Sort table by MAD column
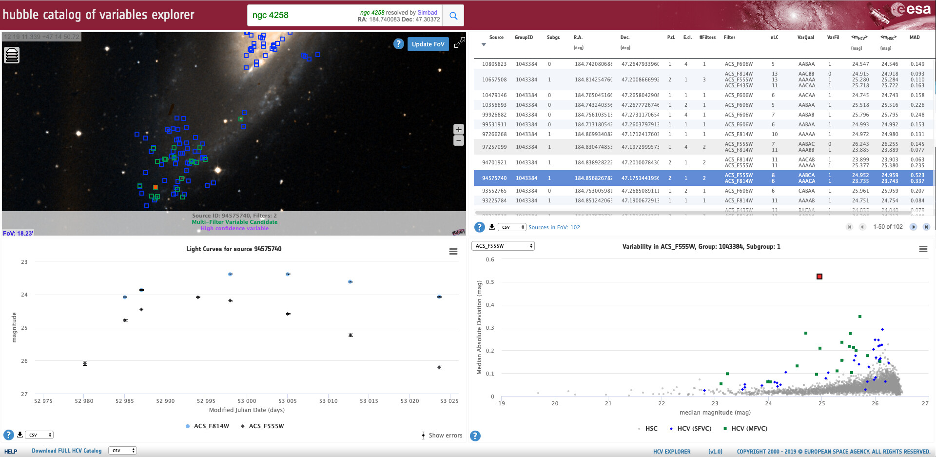Image resolution: width=936 pixels, height=457 pixels. click(914, 38)
